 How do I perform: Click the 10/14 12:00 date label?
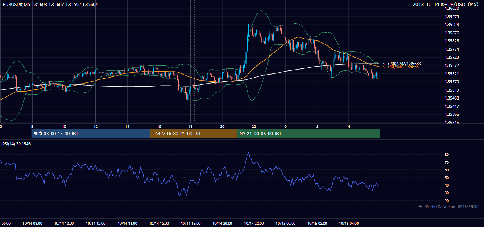(x=95, y=223)
